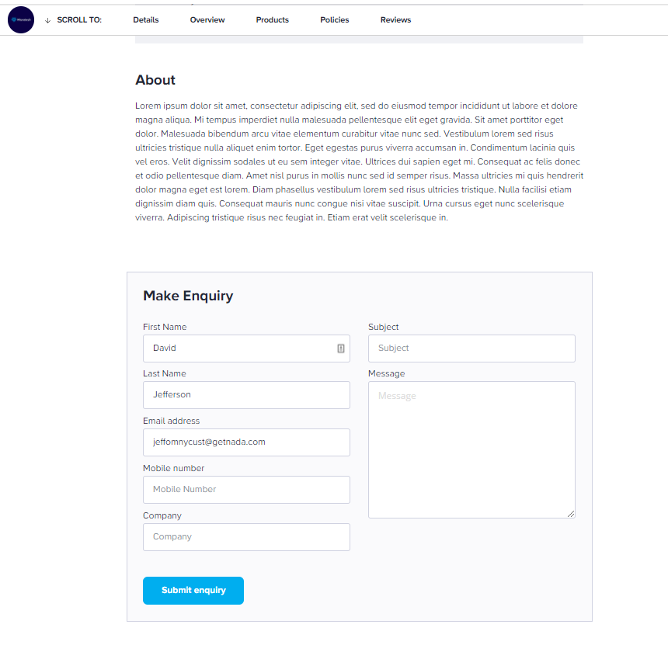Click inside the Message text area

point(471,450)
